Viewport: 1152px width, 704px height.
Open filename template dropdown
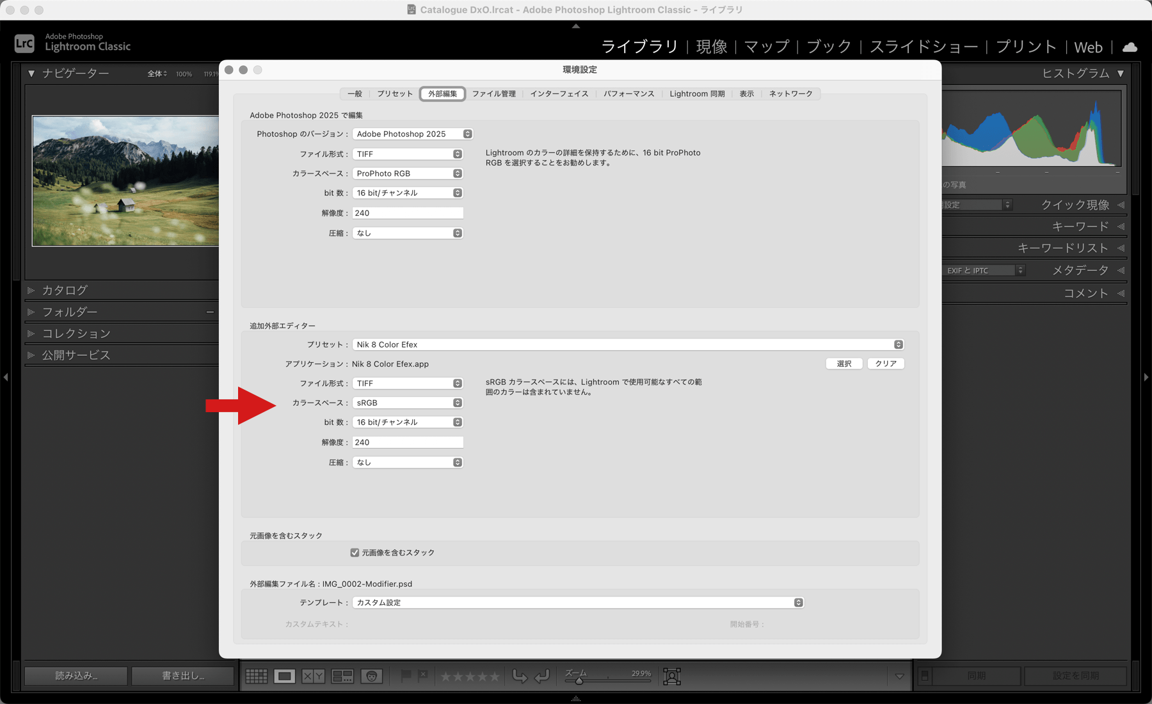[x=578, y=602]
